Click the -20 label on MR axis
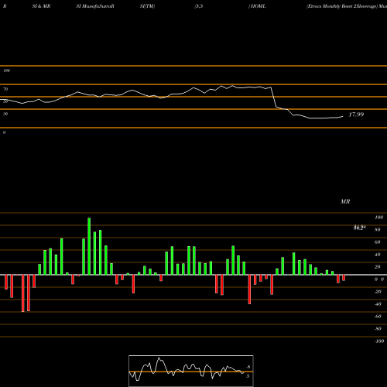This screenshot has width=387, height=387. [x=378, y=292]
